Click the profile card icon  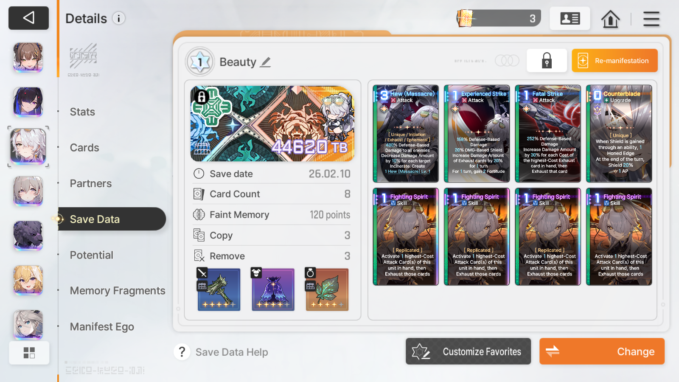coord(570,18)
